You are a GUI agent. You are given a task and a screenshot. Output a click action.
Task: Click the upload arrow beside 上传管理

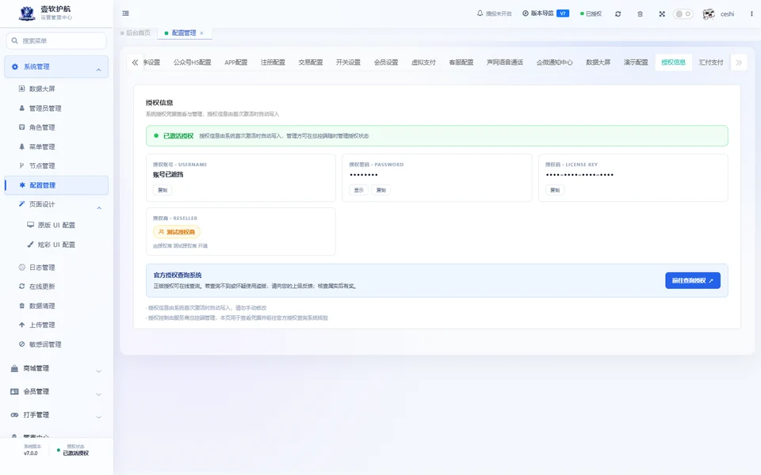point(21,325)
